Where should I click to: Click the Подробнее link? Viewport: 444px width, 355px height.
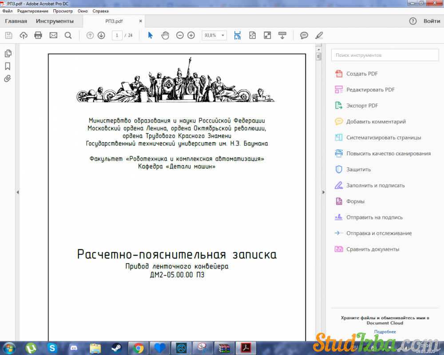(385, 331)
